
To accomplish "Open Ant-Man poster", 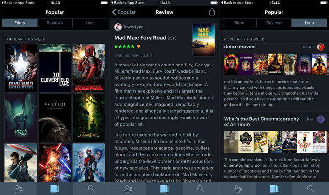I will click(x=89, y=163).
